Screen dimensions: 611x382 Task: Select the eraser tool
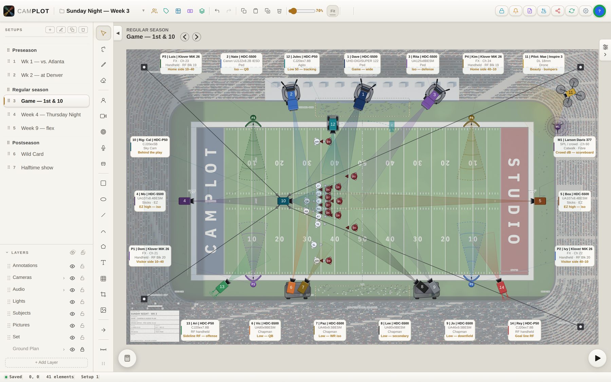104,80
